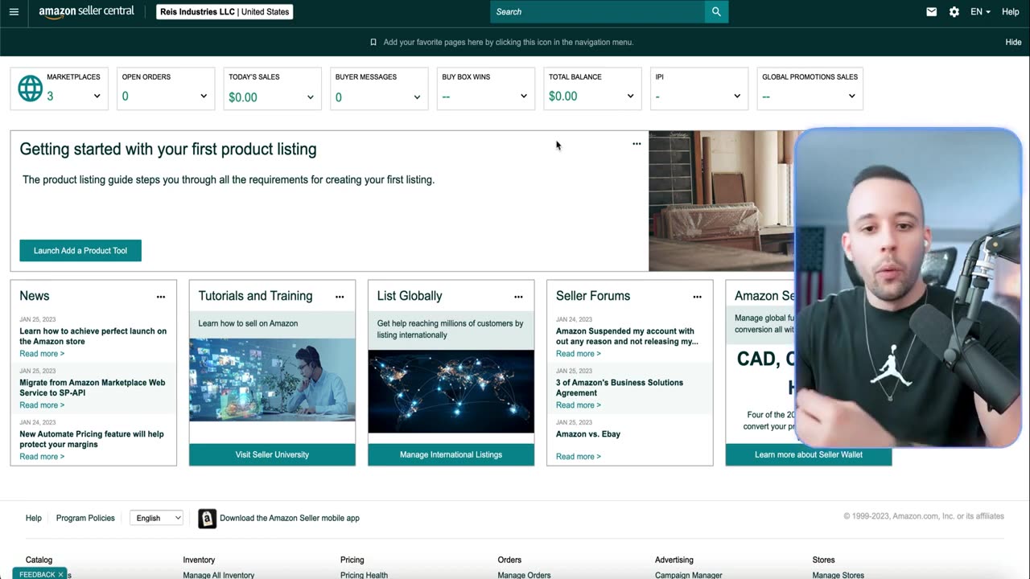Viewport: 1030px width, 579px height.
Task: Click the bookmark icon in favorites bar
Action: pos(373,42)
